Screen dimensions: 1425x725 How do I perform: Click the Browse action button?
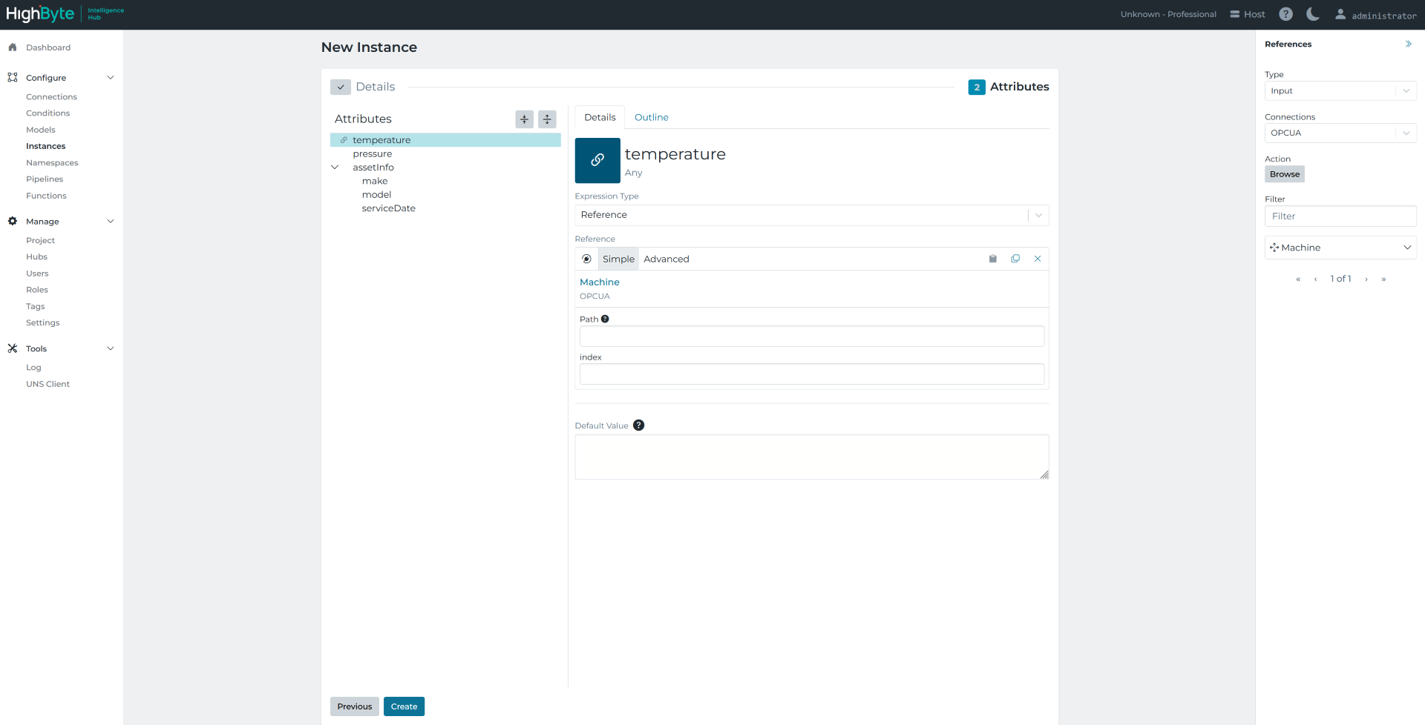click(1284, 174)
